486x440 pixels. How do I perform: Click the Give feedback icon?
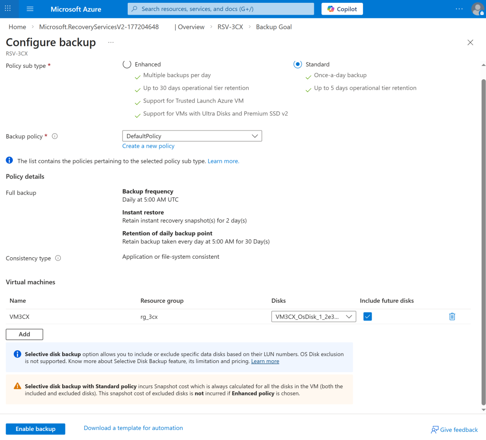pyautogui.click(x=434, y=430)
